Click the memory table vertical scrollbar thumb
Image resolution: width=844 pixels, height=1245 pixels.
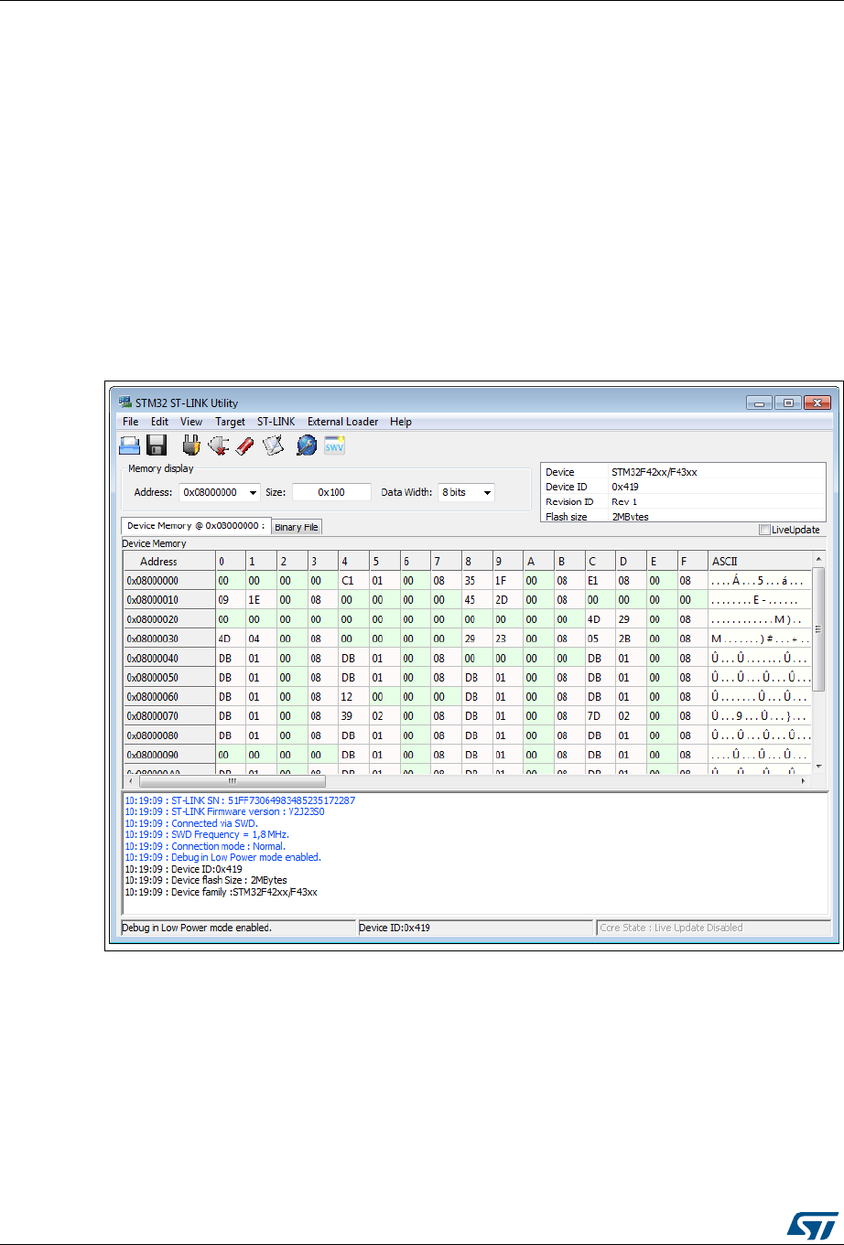[x=819, y=628]
